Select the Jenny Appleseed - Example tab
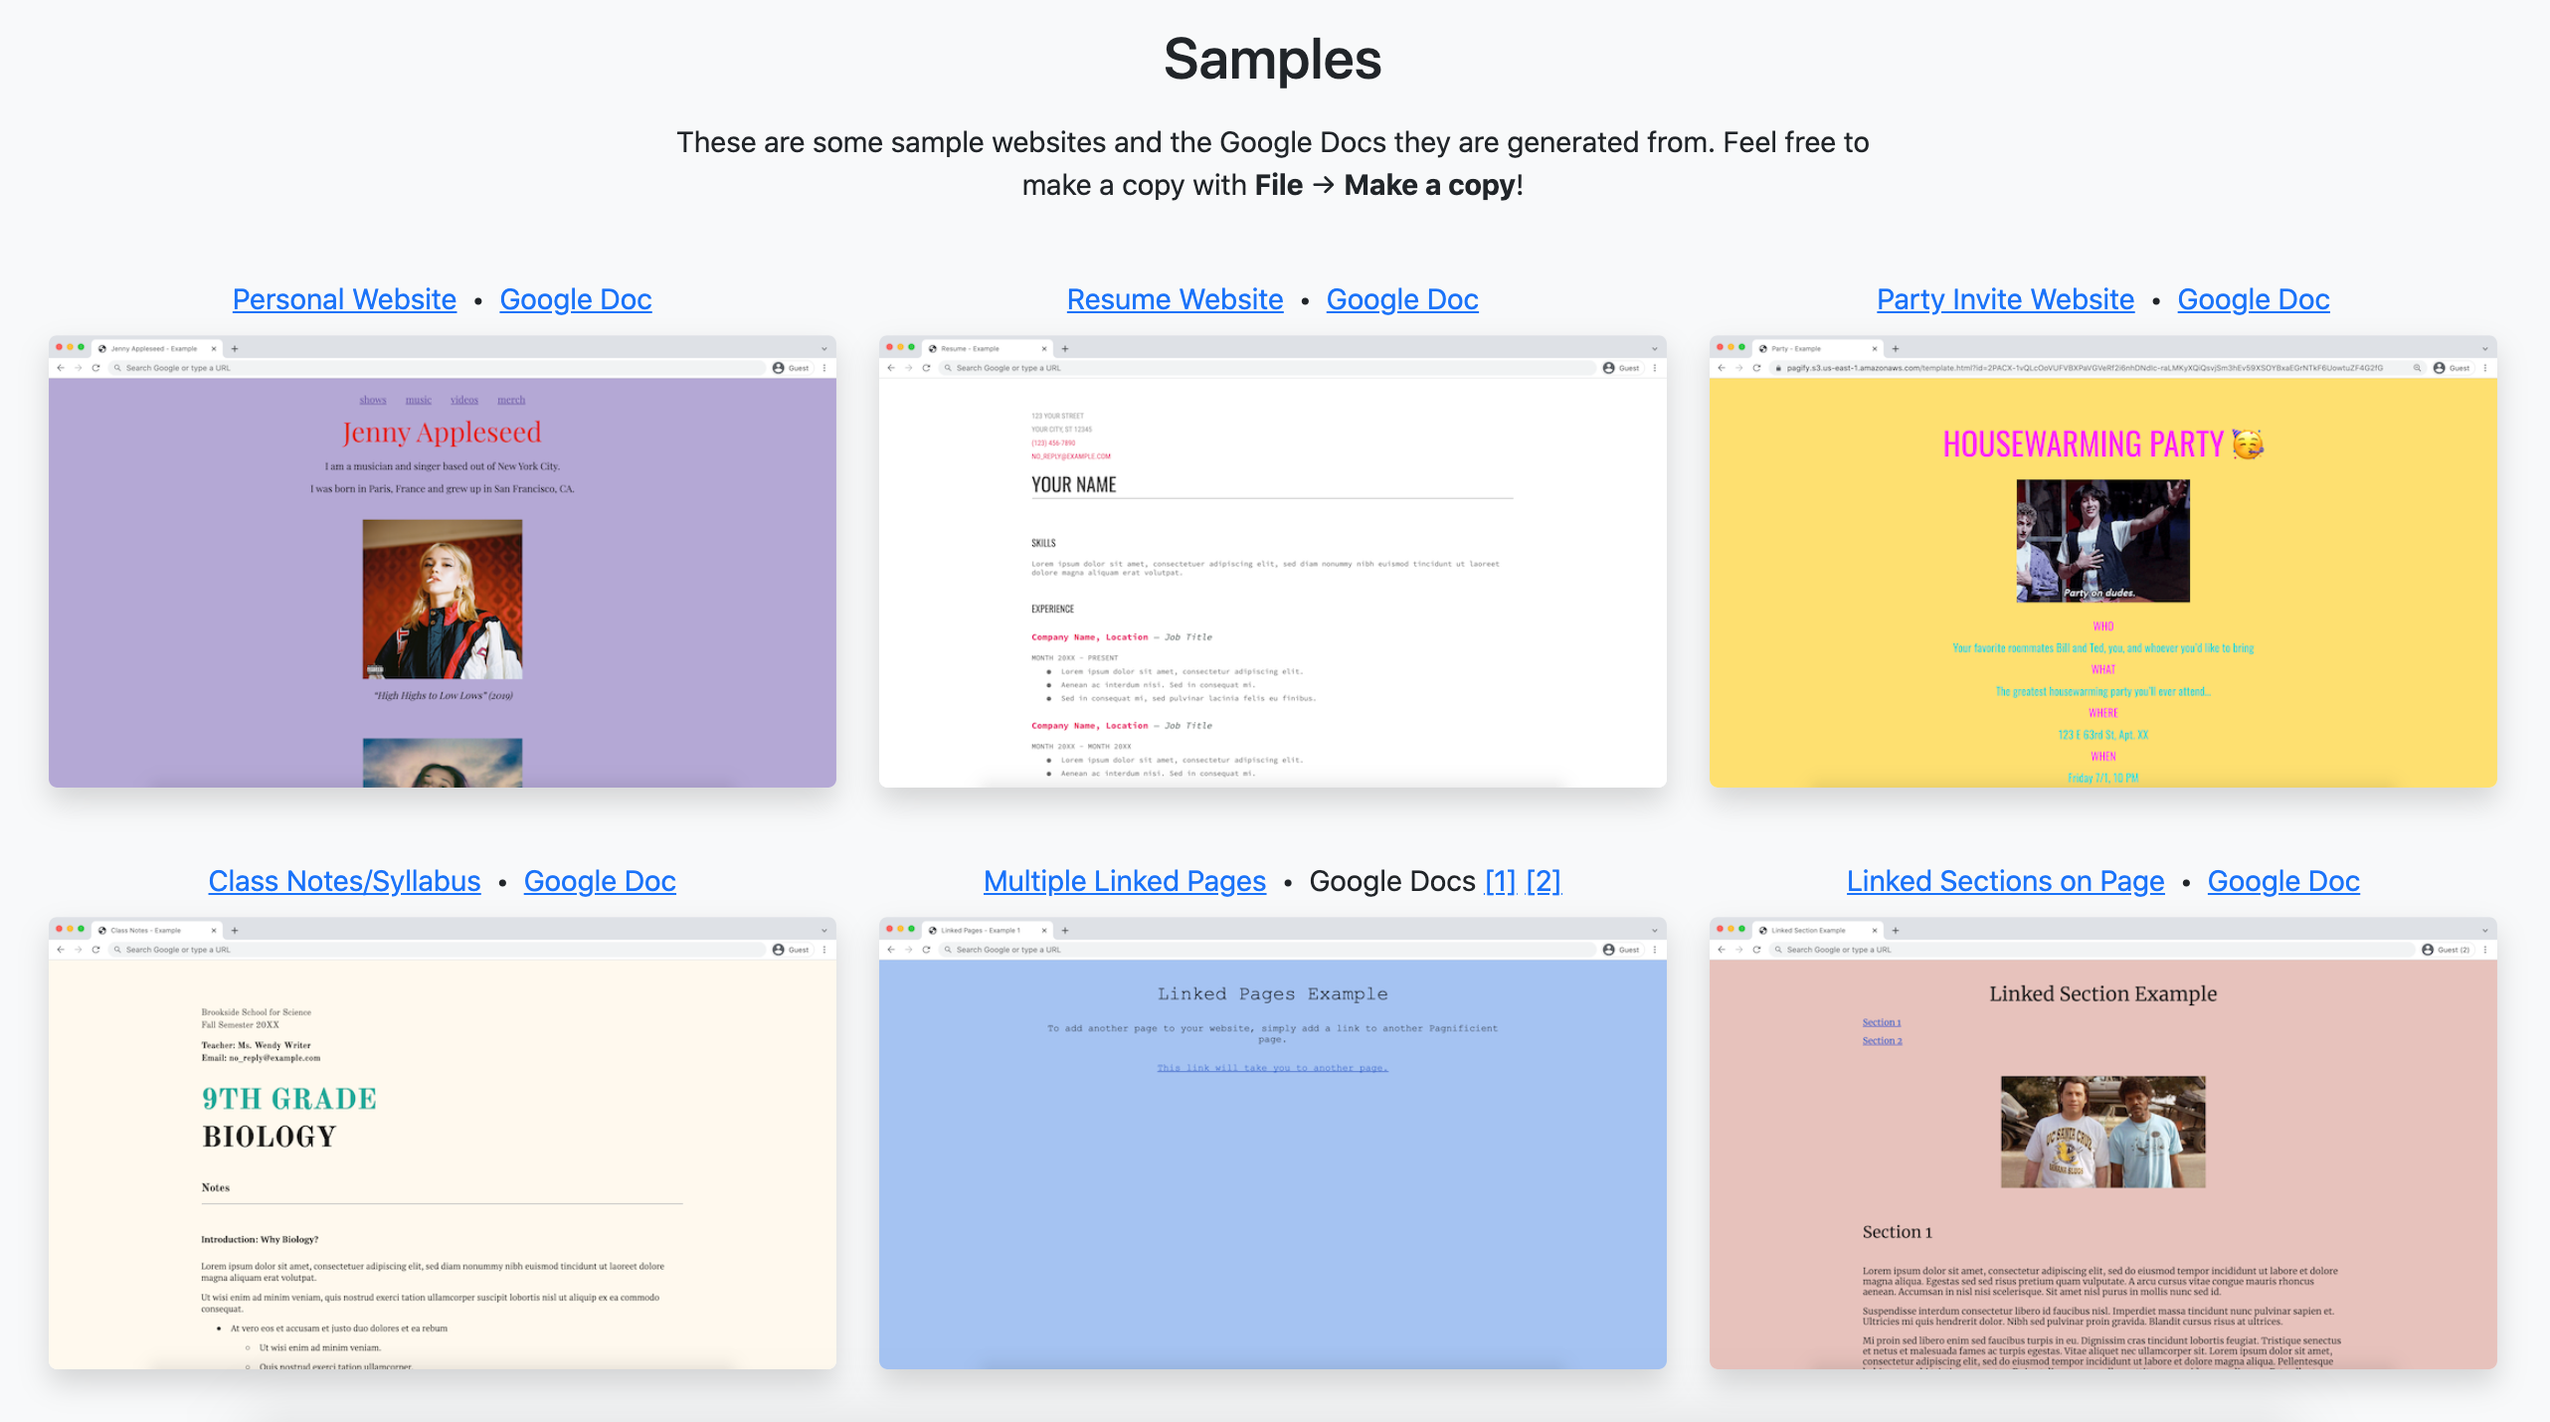This screenshot has height=1422, width=2550. 154,348
